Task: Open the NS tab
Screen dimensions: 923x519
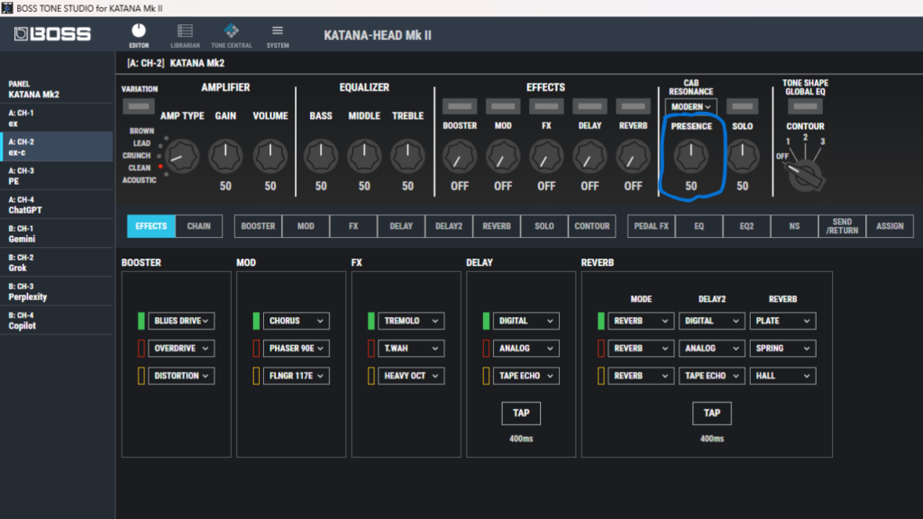Action: coord(794,226)
